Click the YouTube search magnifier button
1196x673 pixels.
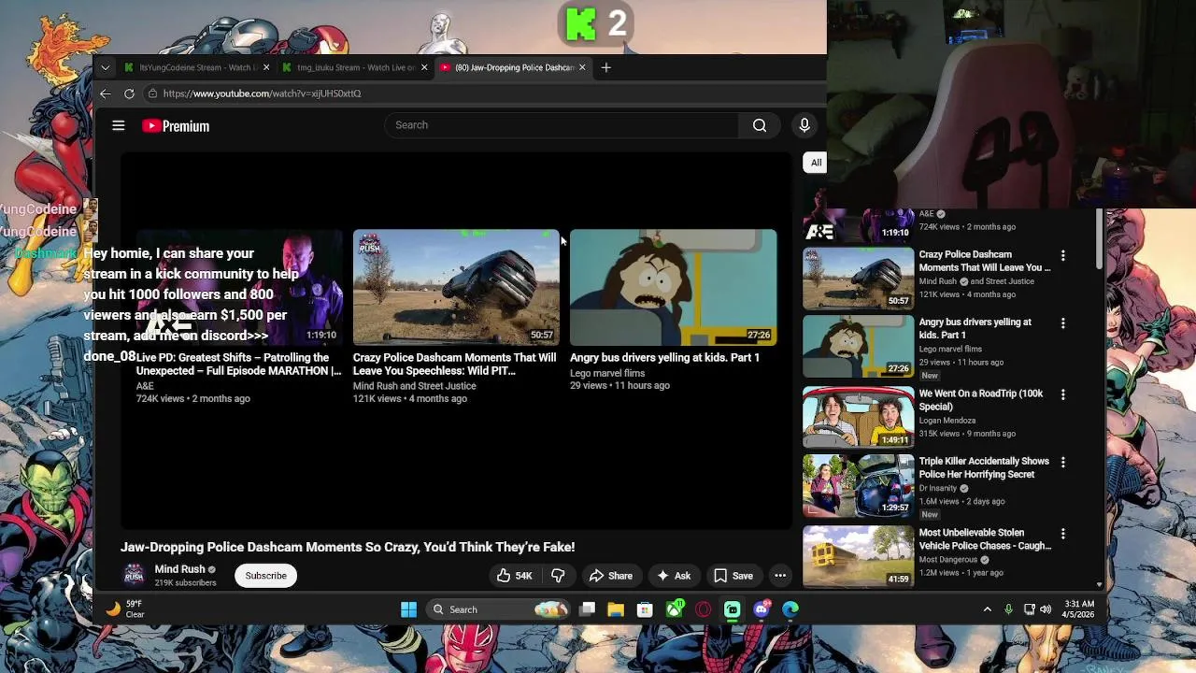coord(760,125)
